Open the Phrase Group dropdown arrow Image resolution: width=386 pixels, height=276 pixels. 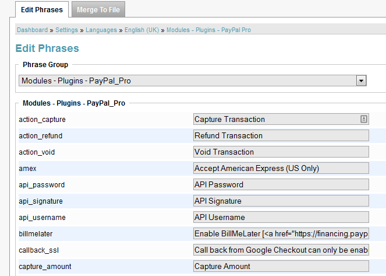361,81
